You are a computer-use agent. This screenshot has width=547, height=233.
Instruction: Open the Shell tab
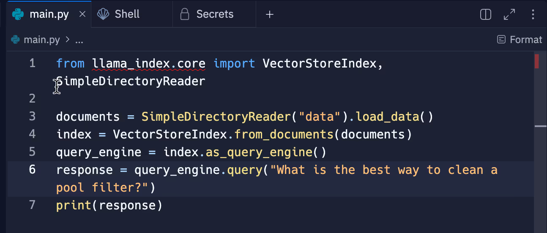[132, 14]
